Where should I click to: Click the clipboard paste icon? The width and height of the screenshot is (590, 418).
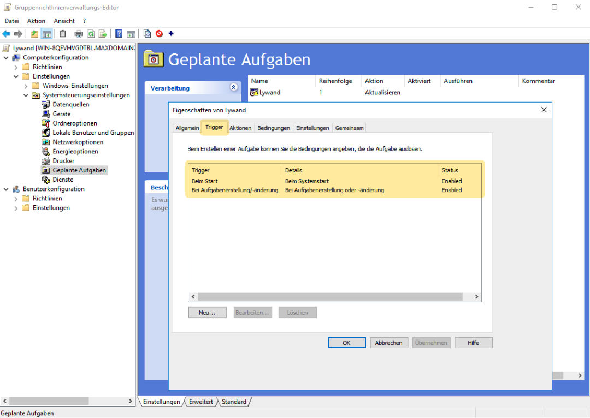[62, 34]
